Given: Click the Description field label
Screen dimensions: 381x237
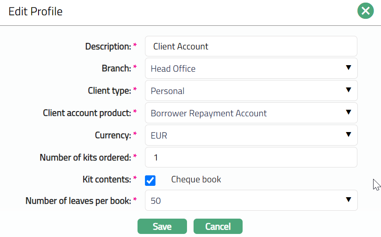Looking at the screenshot, I should (108, 46).
